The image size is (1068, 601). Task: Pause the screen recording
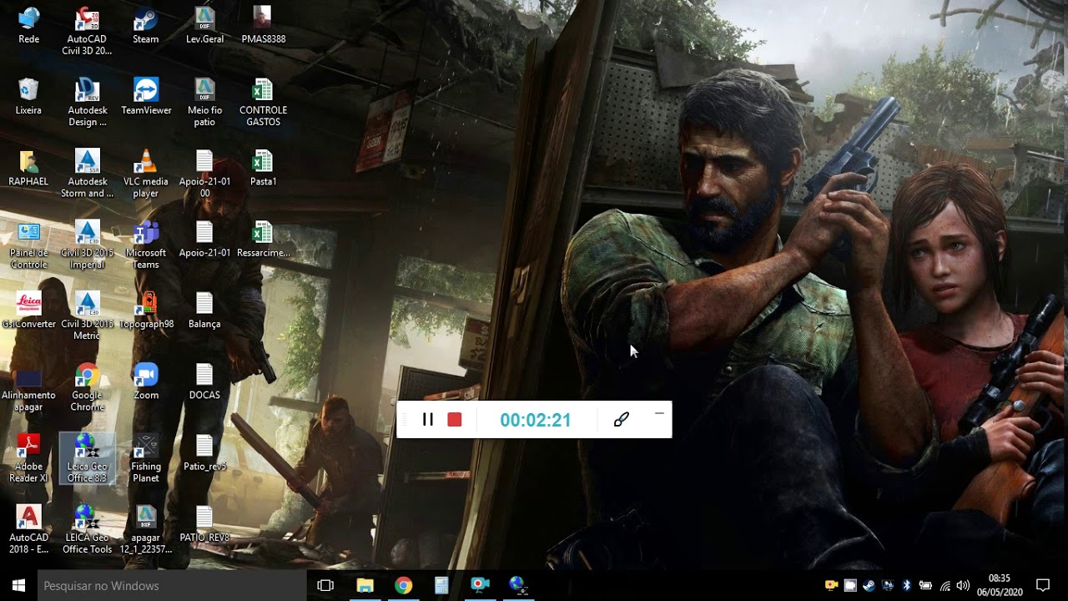coord(428,420)
